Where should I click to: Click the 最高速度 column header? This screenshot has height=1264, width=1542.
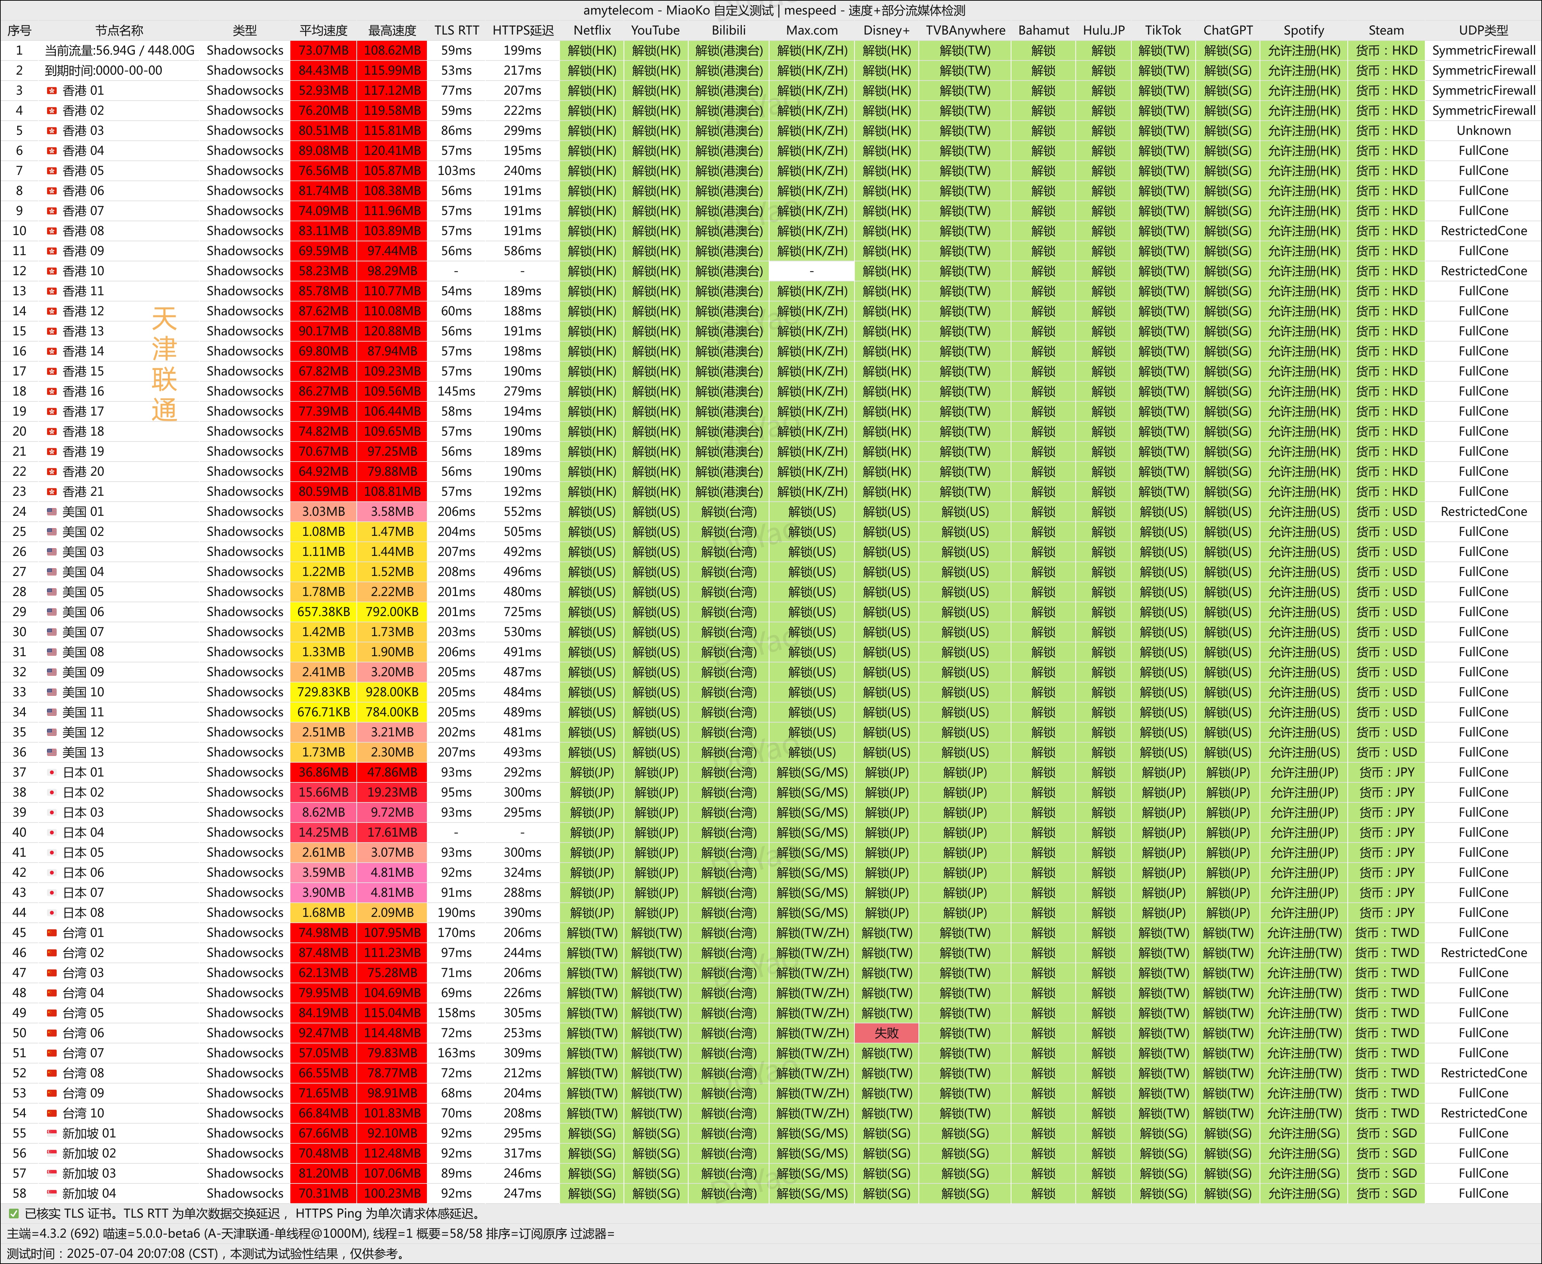click(x=392, y=30)
